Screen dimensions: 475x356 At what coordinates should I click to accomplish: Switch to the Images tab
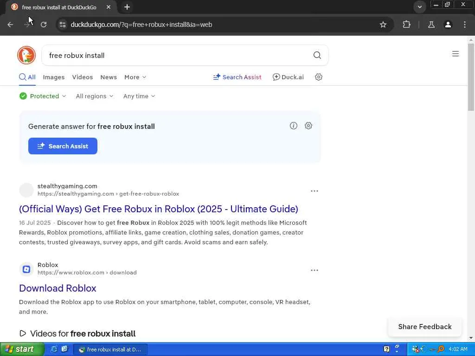pyautogui.click(x=54, y=77)
